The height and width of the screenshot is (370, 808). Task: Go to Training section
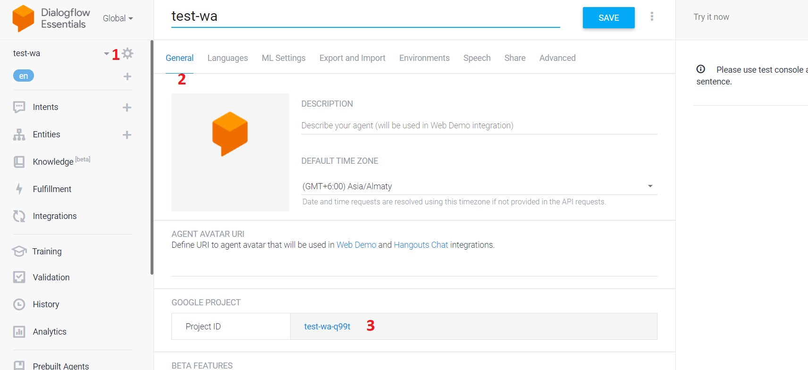click(x=47, y=252)
